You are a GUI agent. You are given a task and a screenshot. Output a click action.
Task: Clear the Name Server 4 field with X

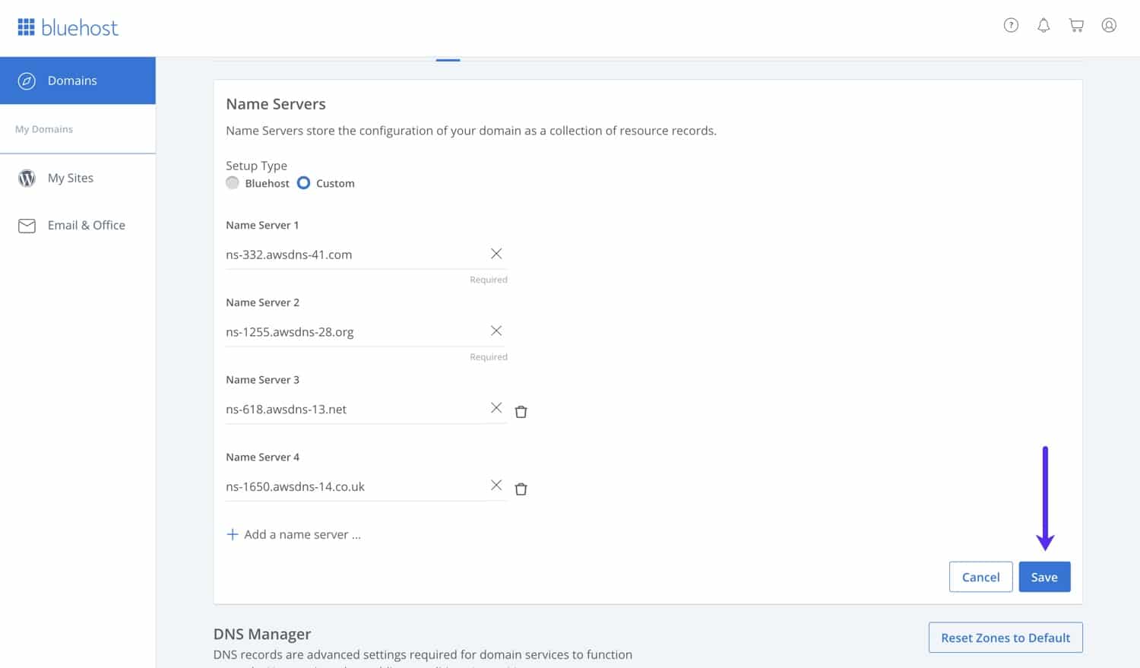coord(496,485)
